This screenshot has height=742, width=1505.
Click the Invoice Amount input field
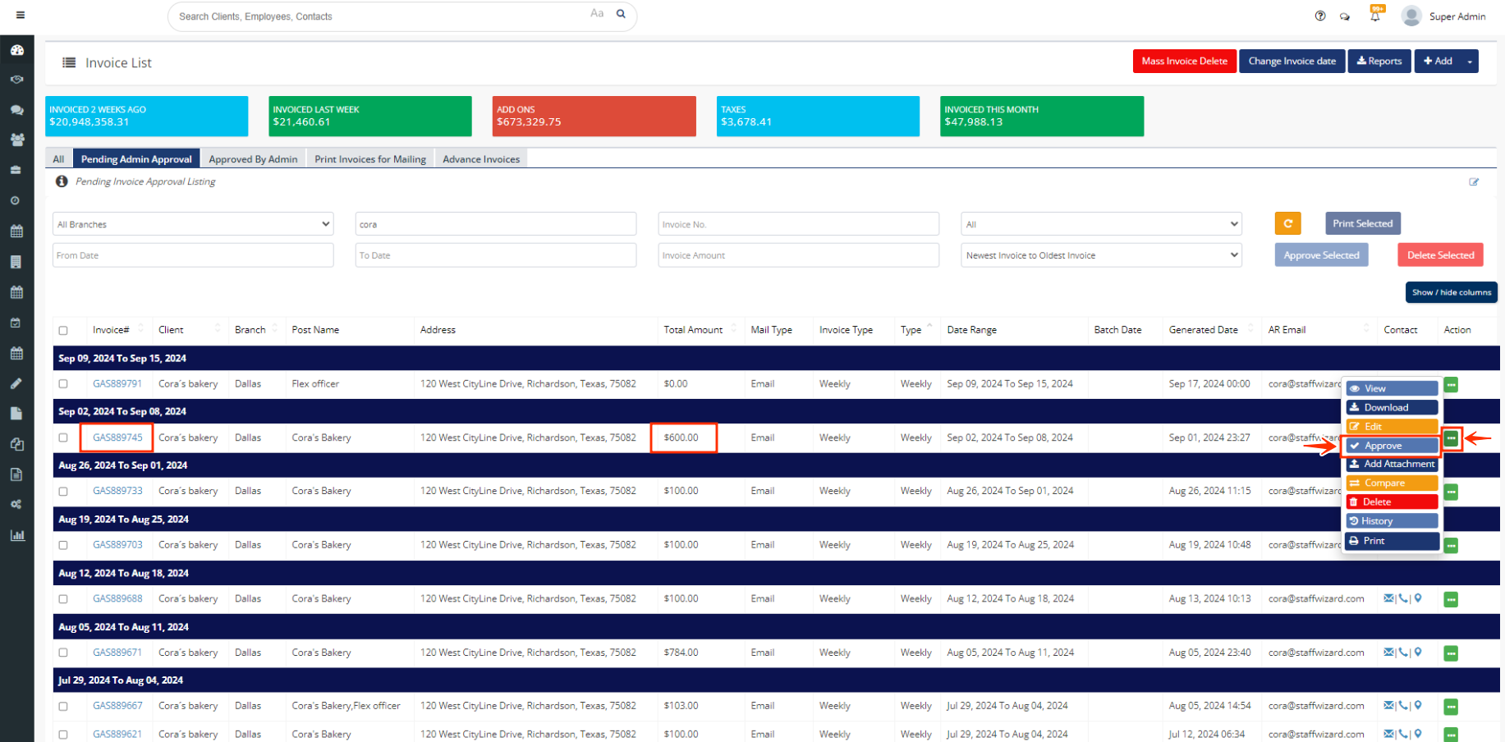(797, 255)
